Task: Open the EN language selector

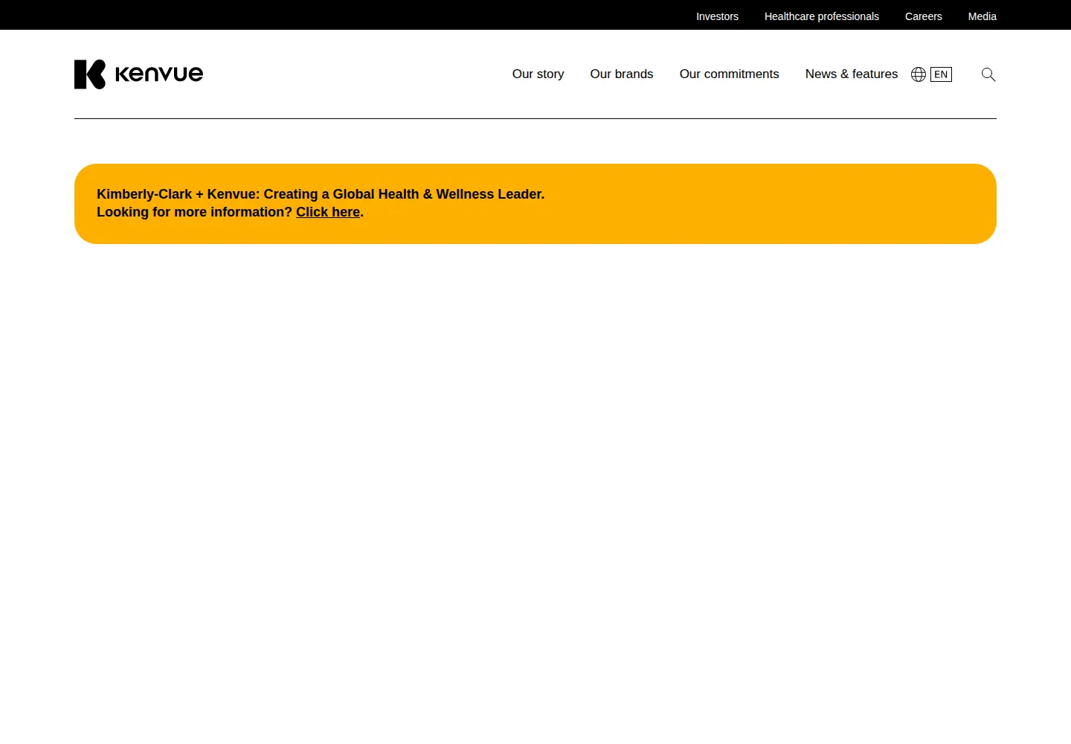Action: [941, 74]
